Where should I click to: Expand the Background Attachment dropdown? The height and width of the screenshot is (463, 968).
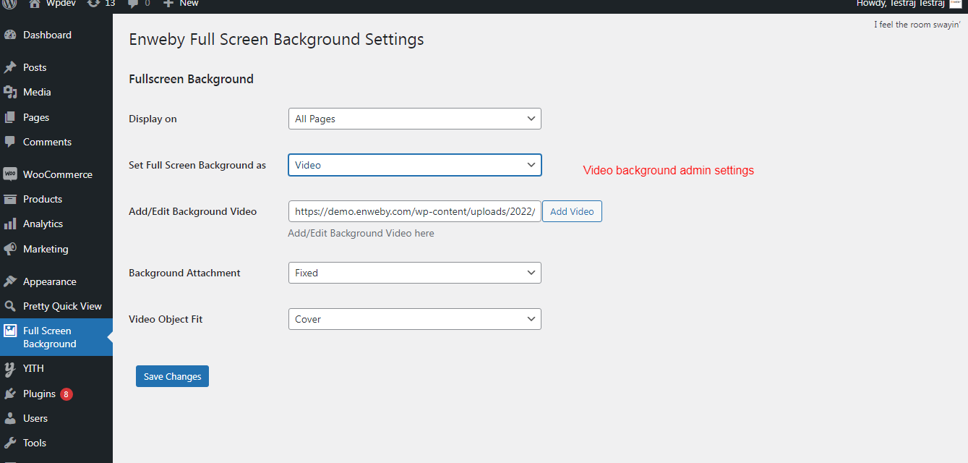pyautogui.click(x=414, y=273)
